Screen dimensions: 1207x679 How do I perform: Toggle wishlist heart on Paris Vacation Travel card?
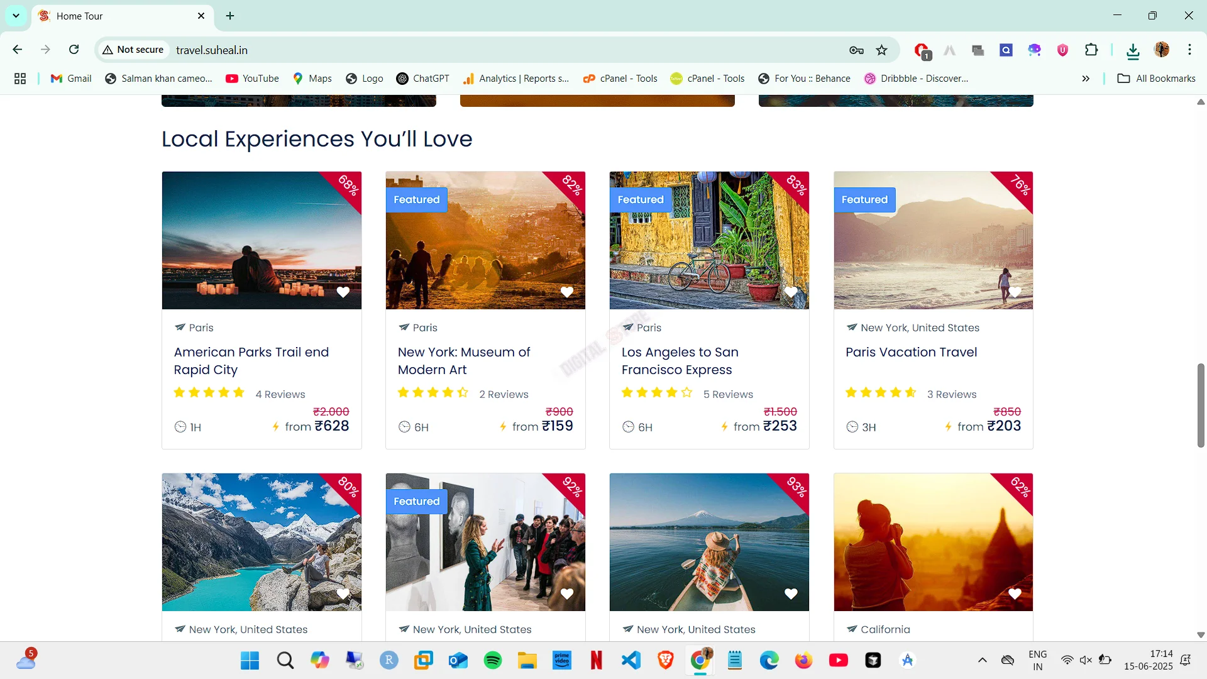(1015, 292)
